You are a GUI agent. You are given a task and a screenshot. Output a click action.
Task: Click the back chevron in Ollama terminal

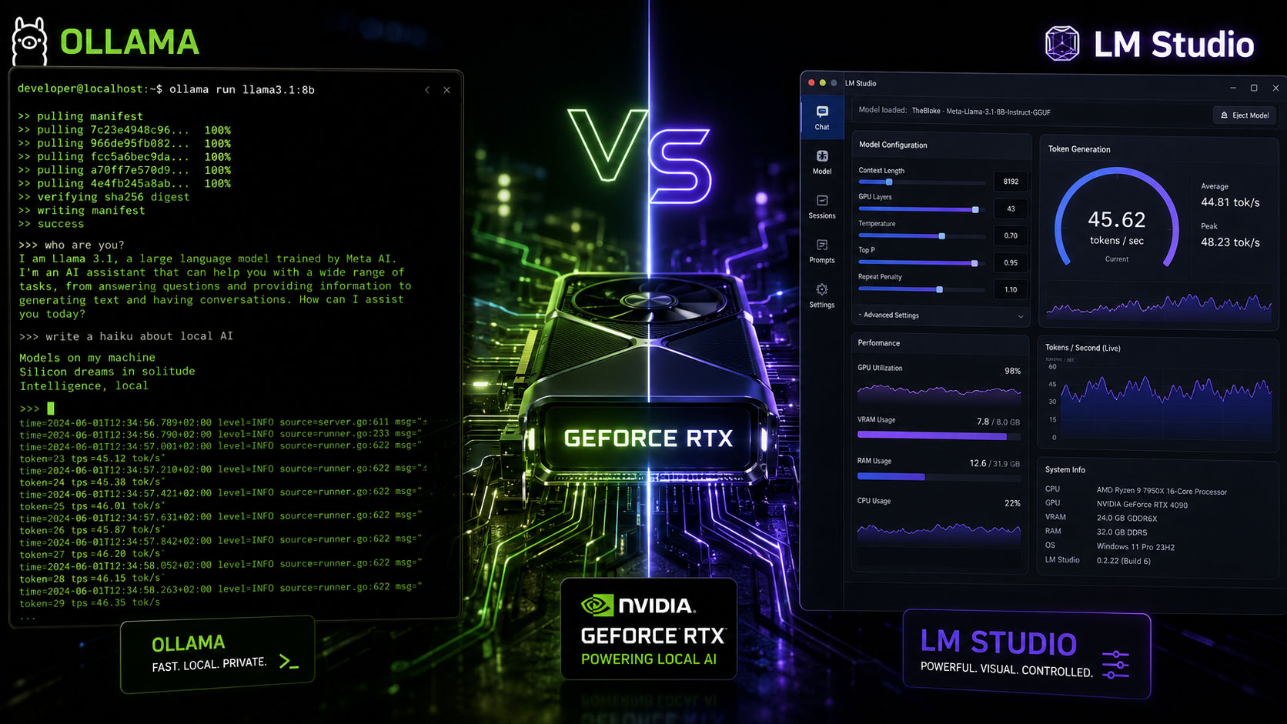coord(427,90)
